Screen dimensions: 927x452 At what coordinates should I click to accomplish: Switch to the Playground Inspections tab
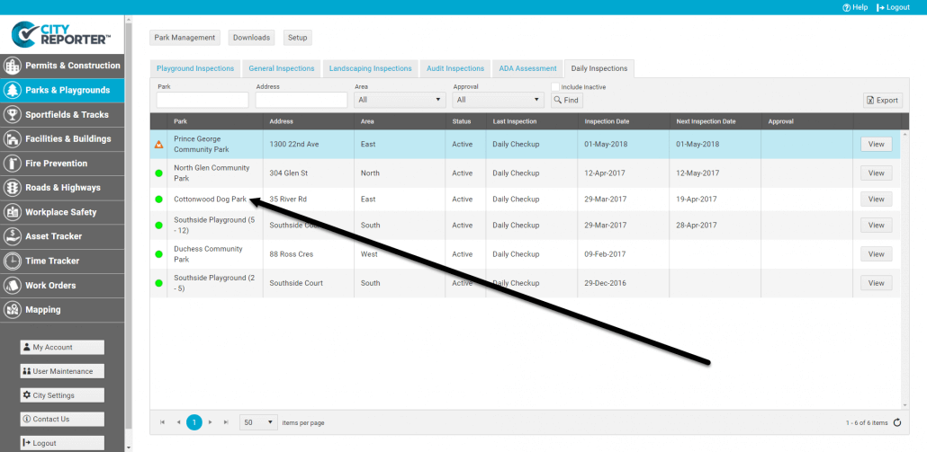tap(195, 68)
